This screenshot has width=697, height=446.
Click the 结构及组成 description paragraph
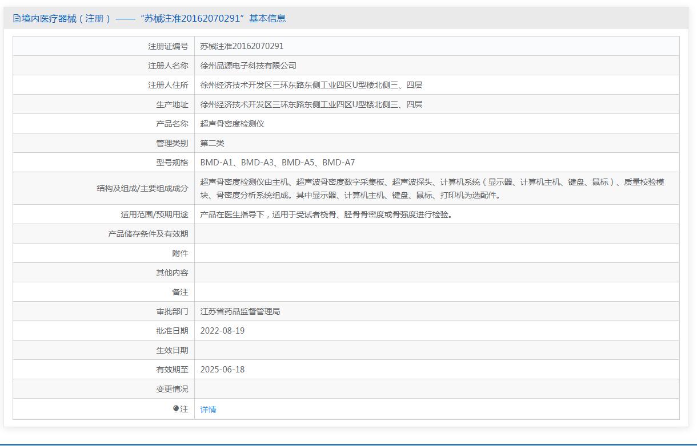tap(432, 188)
